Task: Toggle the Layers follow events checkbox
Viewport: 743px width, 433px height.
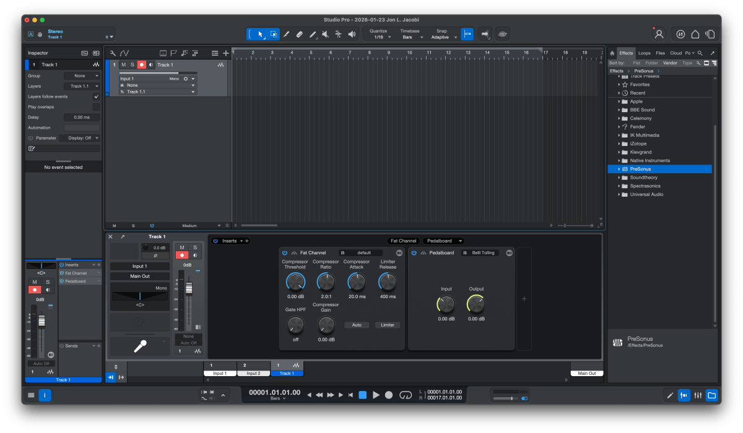Action: pyautogui.click(x=96, y=96)
